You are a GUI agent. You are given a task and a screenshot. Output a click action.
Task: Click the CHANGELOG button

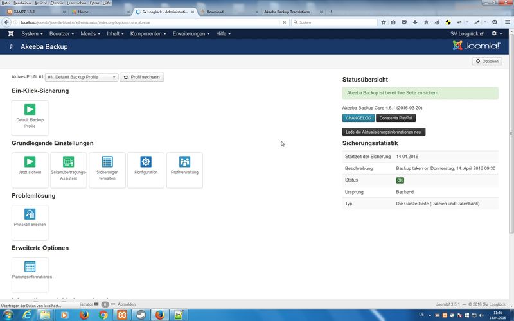tap(359, 118)
